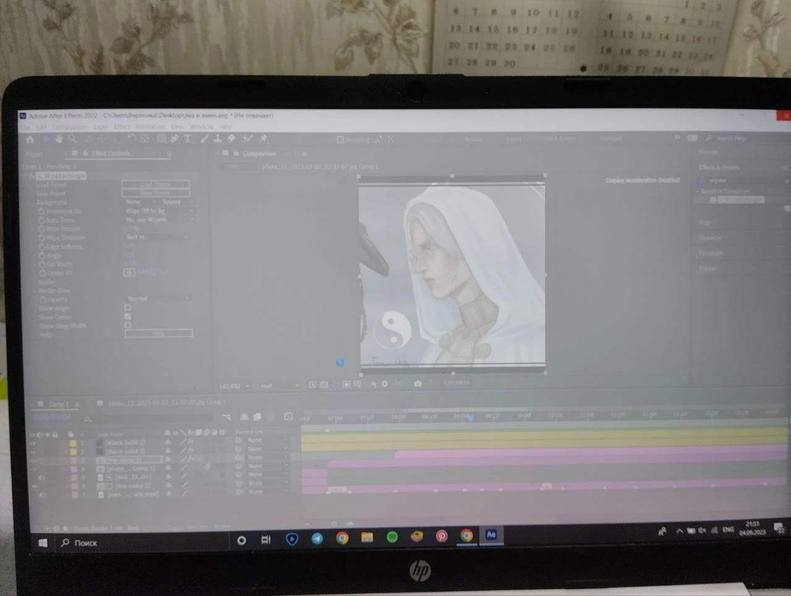
Task: Expand the Border Glow property group
Action: click(x=35, y=291)
